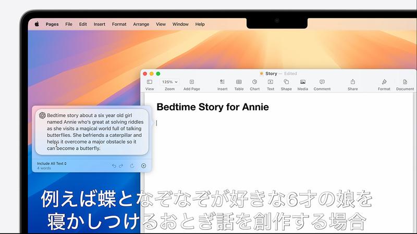417x234 pixels.
Task: Add a Comment from the toolbar
Action: point(322,82)
